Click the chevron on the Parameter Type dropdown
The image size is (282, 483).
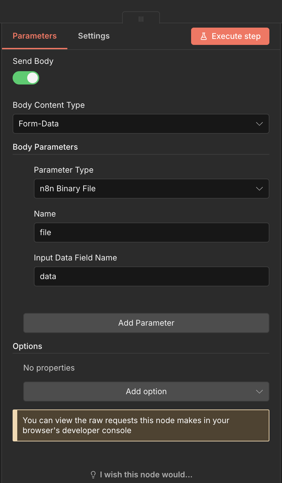click(259, 189)
